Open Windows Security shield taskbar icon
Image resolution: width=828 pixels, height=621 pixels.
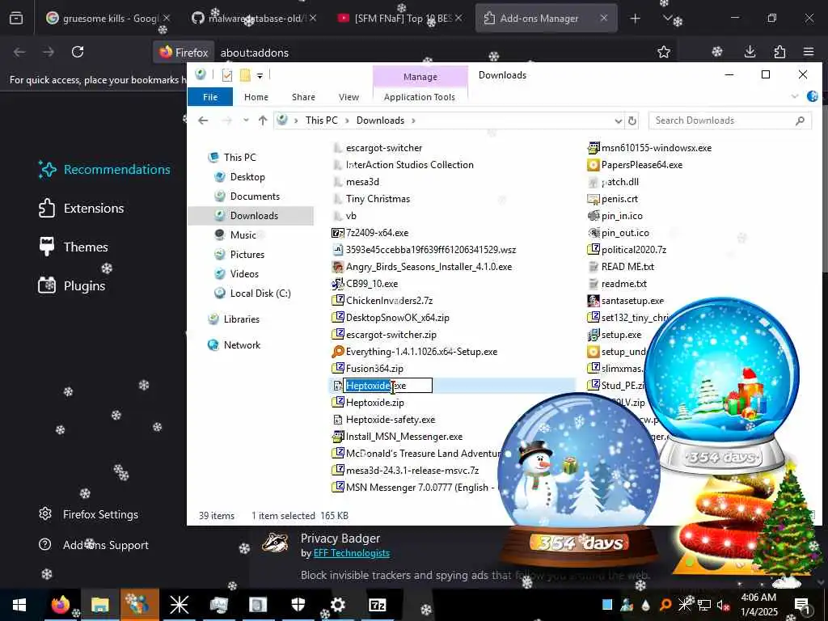298,605
